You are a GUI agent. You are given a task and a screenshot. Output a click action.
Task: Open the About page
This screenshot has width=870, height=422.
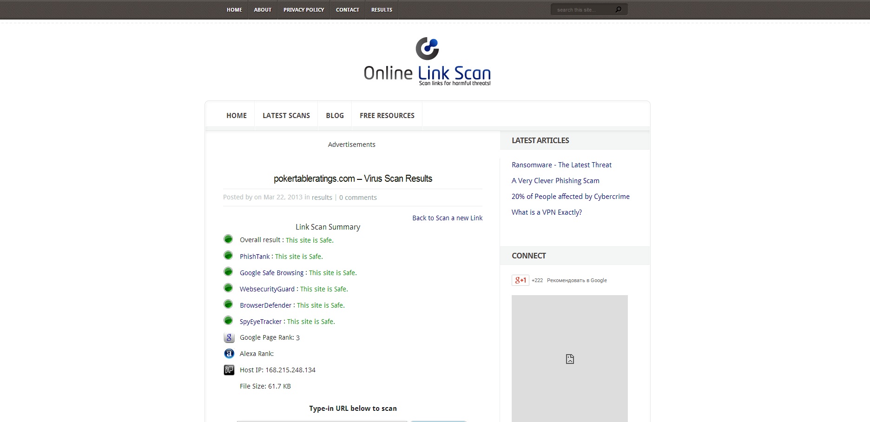[x=263, y=10]
